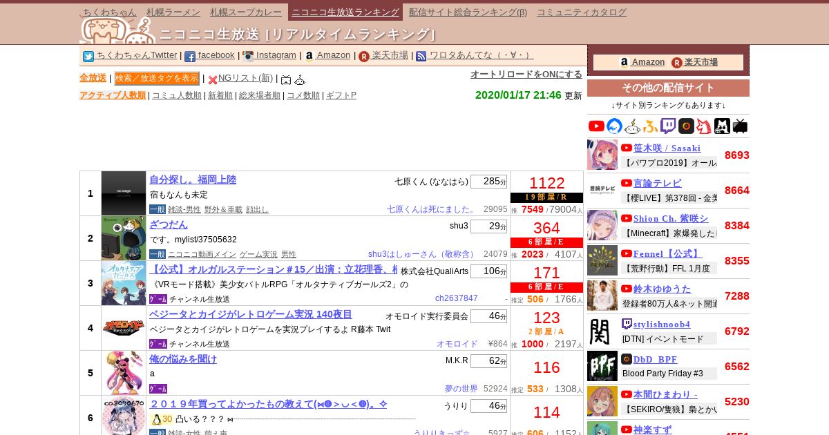
Task: Sort by コミュ人数順
Action: point(177,95)
